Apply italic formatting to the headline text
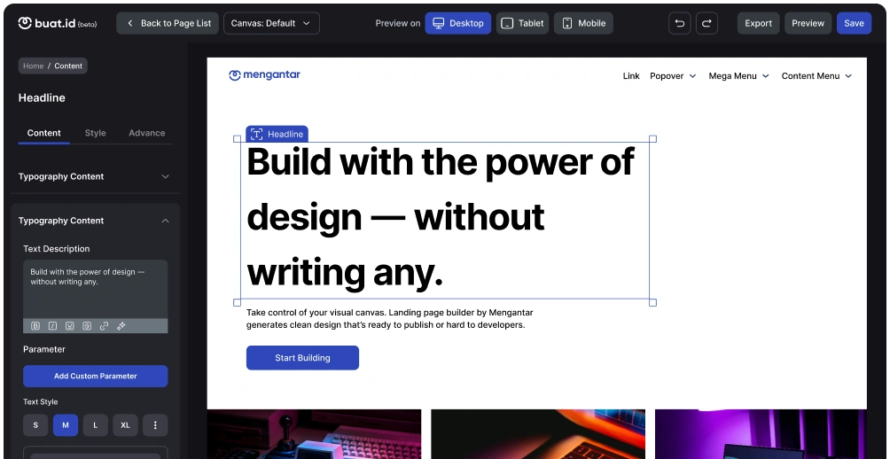Screen dimensions: 890x459 tap(52, 326)
